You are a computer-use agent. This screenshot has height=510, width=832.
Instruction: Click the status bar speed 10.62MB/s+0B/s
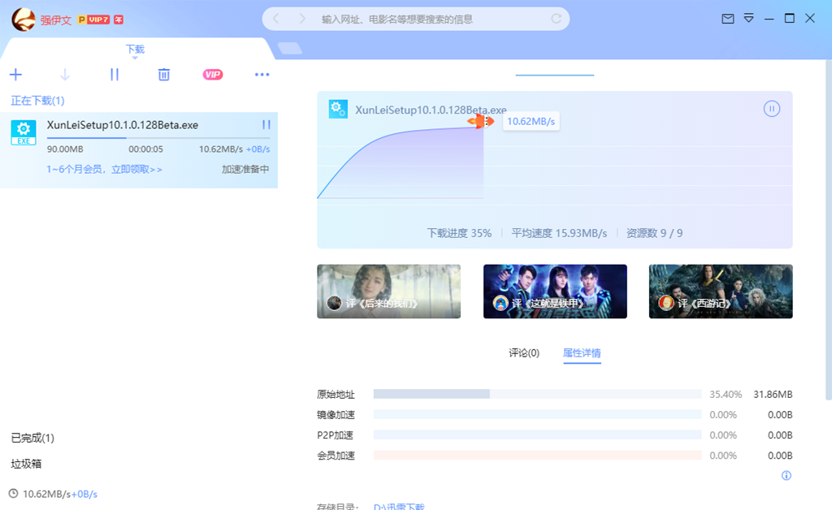60,494
